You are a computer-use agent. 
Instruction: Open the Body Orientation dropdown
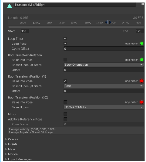(104, 65)
